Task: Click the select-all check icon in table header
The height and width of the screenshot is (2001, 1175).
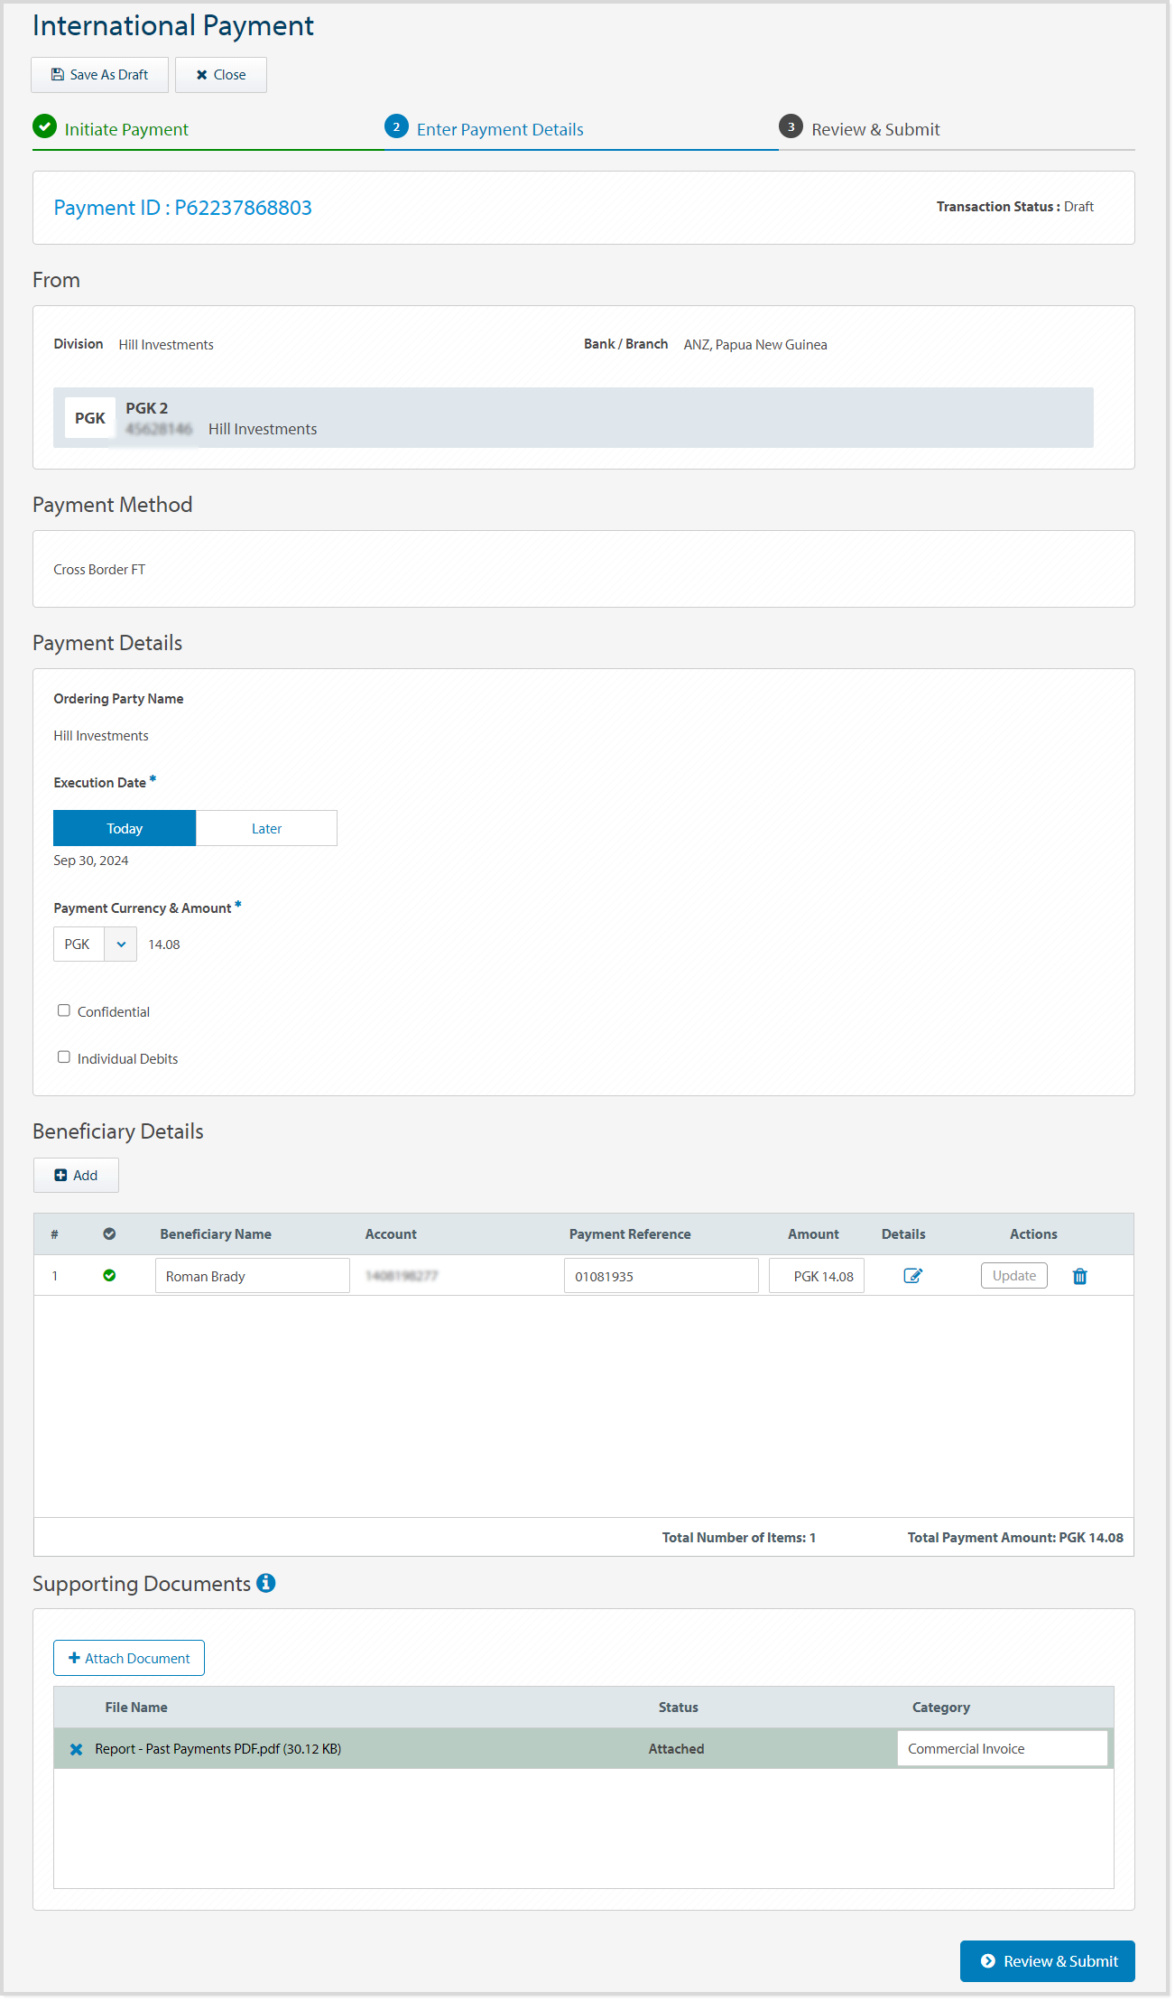Action: tap(109, 1234)
